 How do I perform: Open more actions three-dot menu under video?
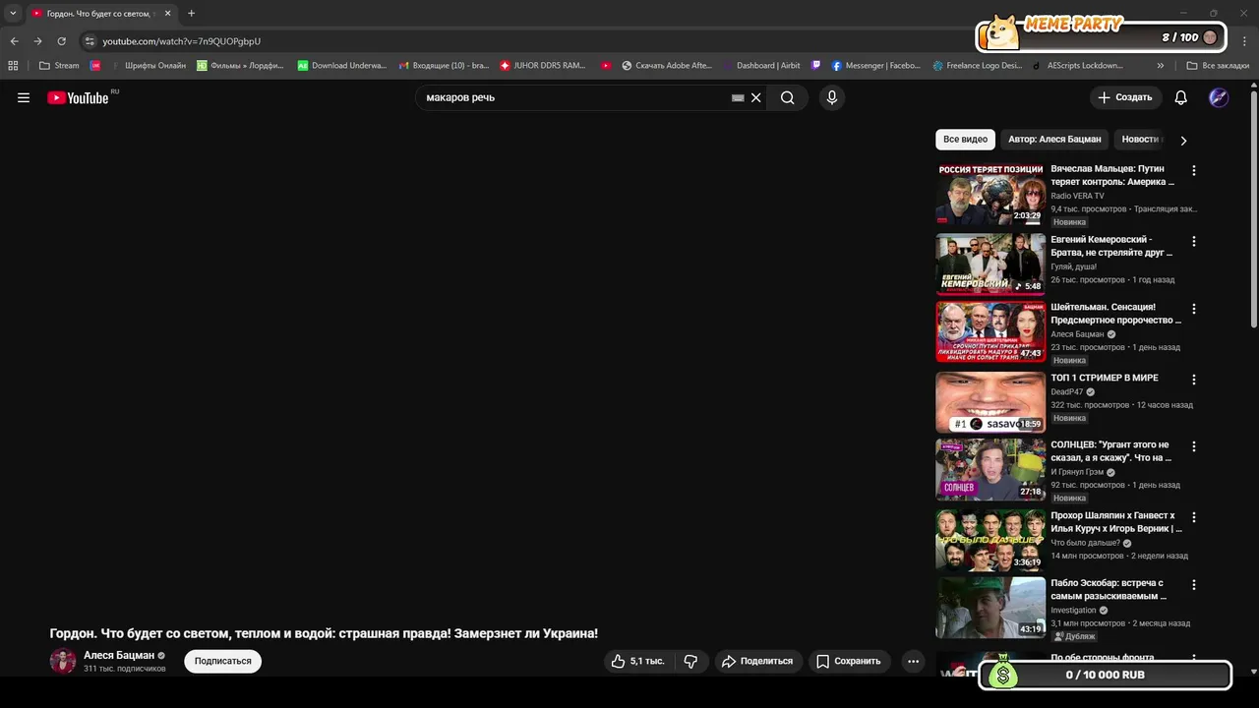point(913,661)
